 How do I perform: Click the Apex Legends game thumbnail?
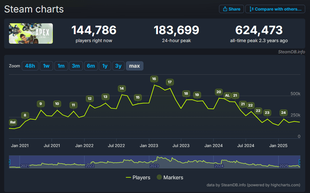[31, 33]
